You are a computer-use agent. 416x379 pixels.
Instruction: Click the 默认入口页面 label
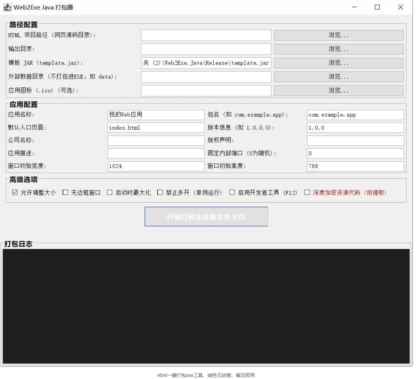tap(27, 128)
